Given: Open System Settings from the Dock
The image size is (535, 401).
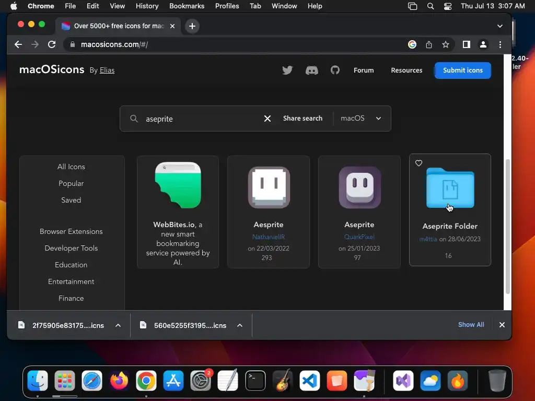Looking at the screenshot, I should tap(201, 381).
